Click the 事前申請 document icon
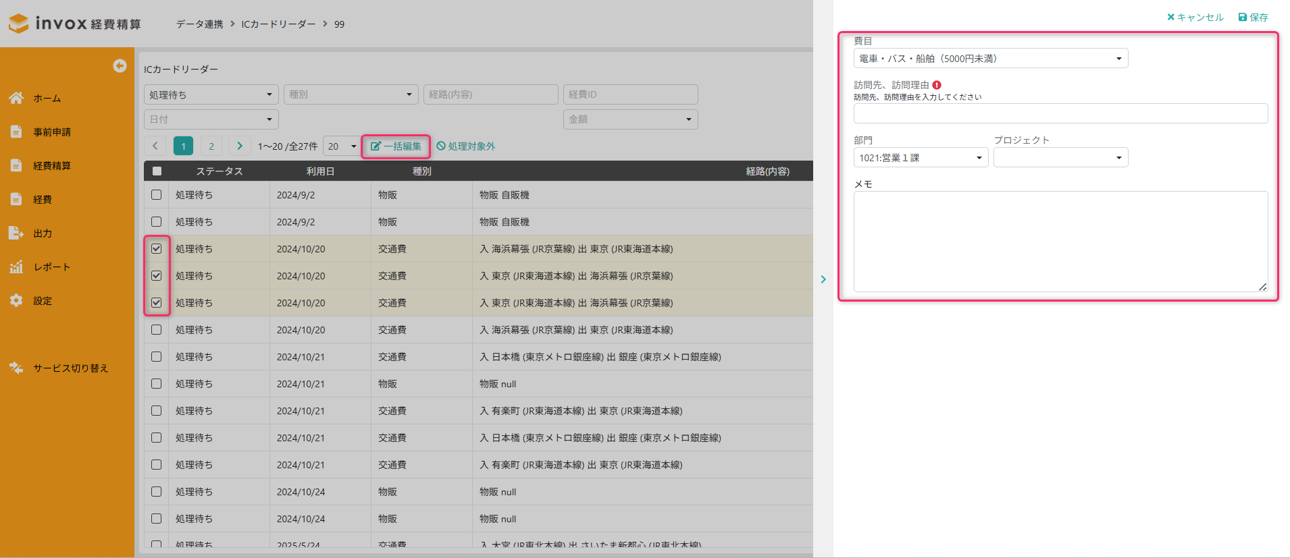Viewport: 1290px width, 558px height. [16, 132]
